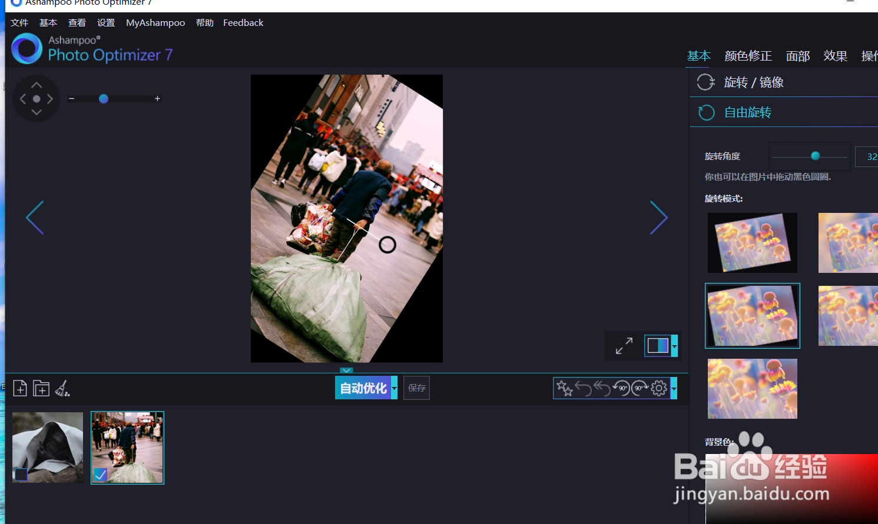The image size is (878, 524).
Task: Expand the image toolbar dropdown arrow
Action: coord(674,388)
